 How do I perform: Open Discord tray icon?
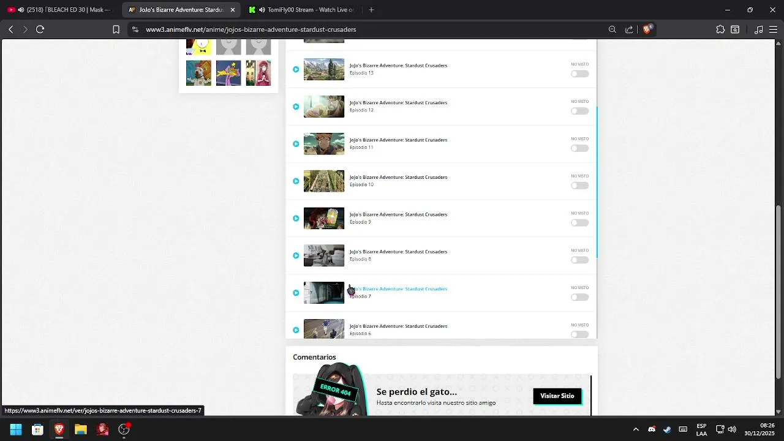coord(652,429)
